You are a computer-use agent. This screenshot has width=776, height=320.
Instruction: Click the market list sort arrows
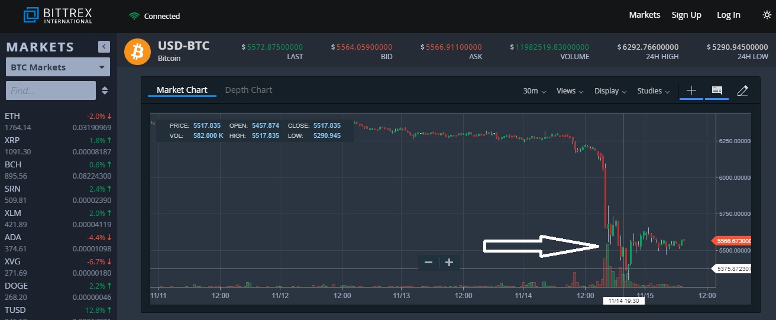point(105,90)
